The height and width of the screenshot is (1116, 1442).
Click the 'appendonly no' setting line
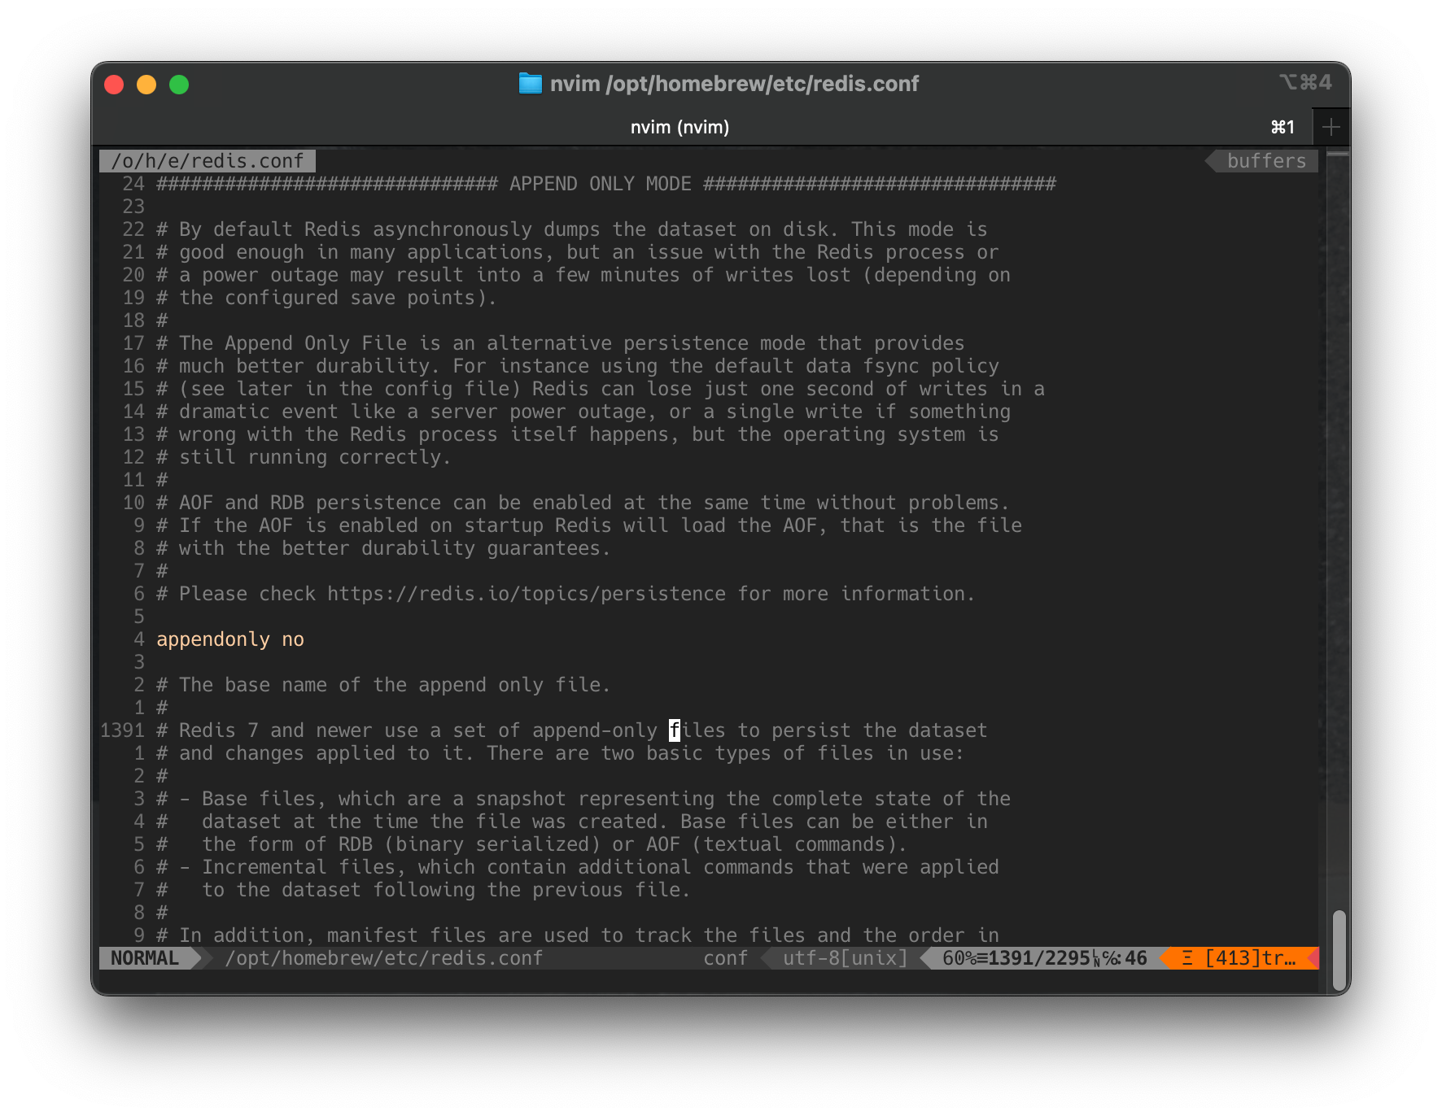point(230,639)
